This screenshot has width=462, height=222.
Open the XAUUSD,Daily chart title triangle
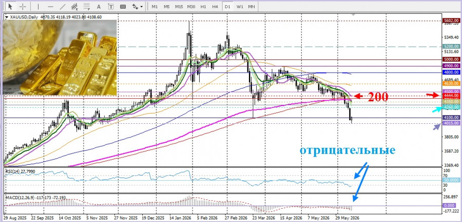[x=7, y=17]
